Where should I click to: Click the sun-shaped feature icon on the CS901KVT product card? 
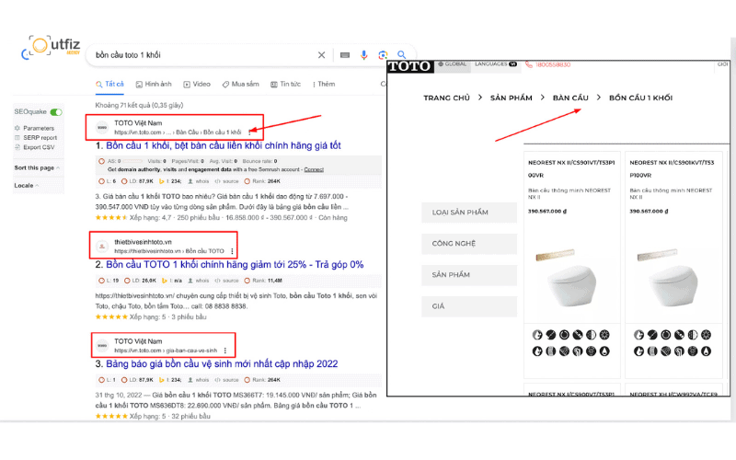click(x=706, y=335)
